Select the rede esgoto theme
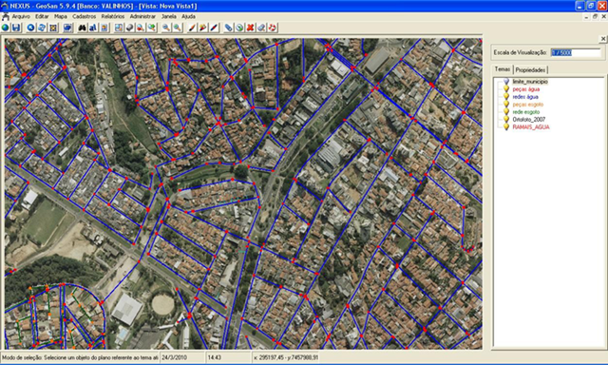The width and height of the screenshot is (608, 365). point(525,112)
